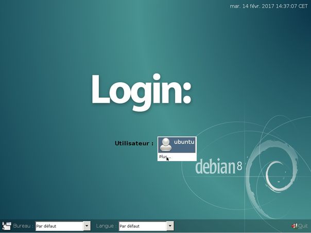Click the ubuntu user avatar icon
Screen dimensions: 311x233
pos(166,145)
